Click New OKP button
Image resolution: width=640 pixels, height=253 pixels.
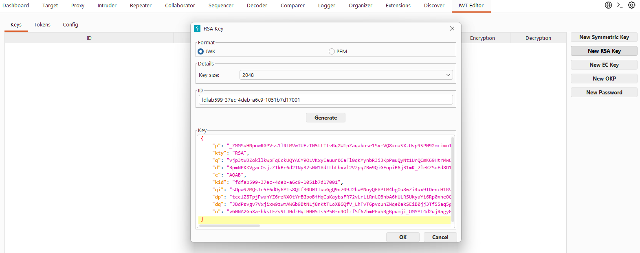point(604,79)
